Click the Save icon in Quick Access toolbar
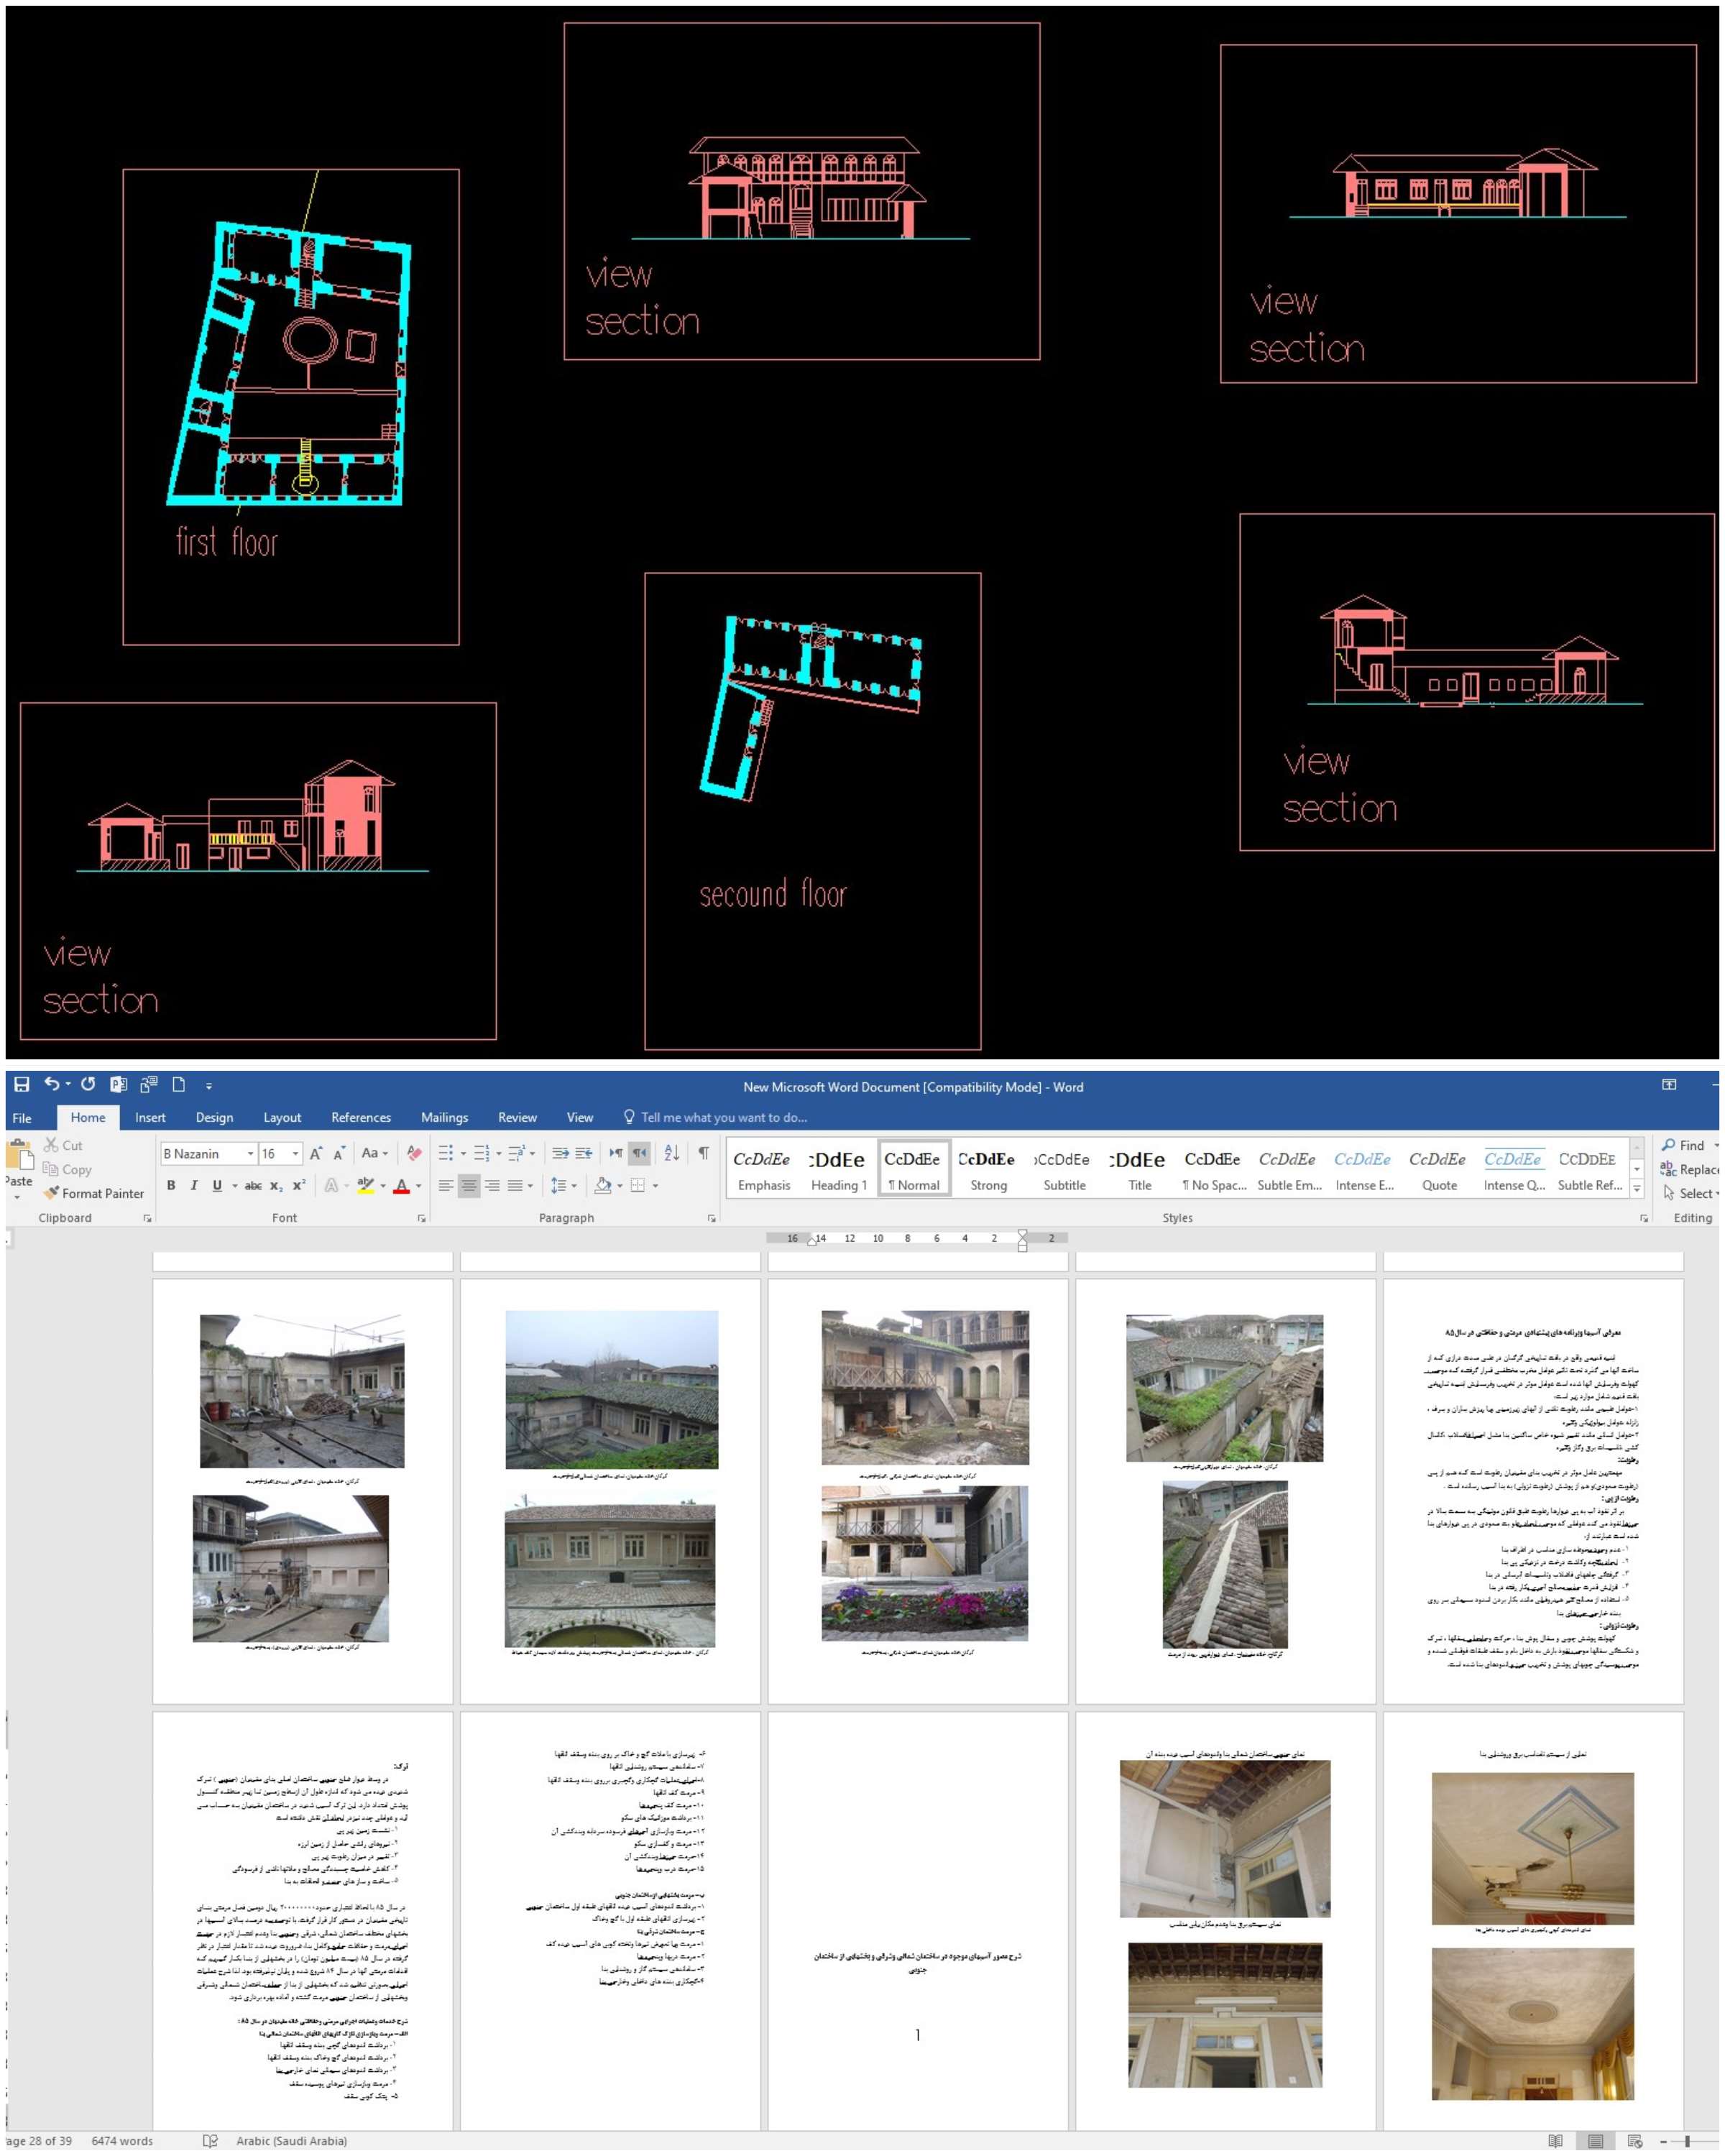 point(21,1084)
